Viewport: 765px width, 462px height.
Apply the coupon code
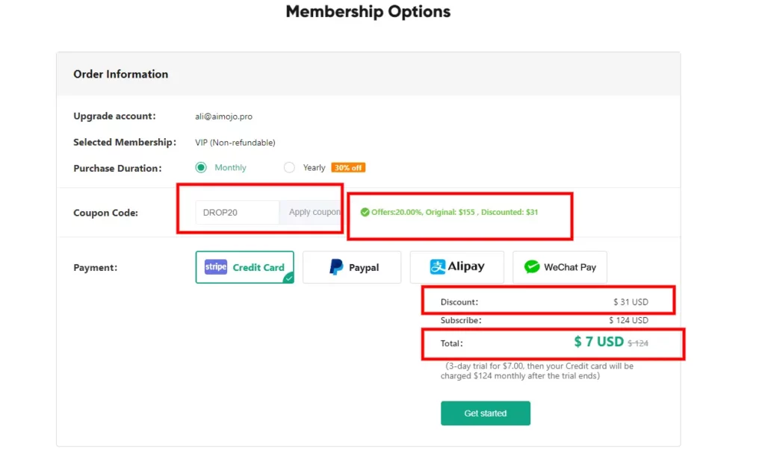(x=312, y=213)
